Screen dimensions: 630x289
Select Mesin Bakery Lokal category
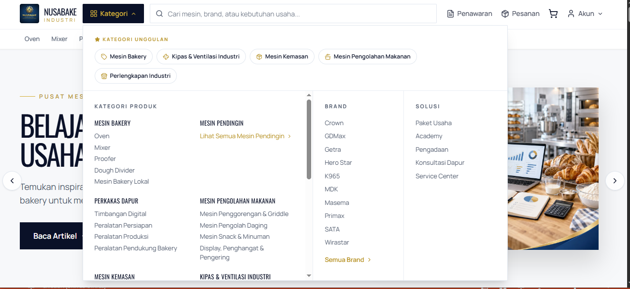click(x=122, y=181)
